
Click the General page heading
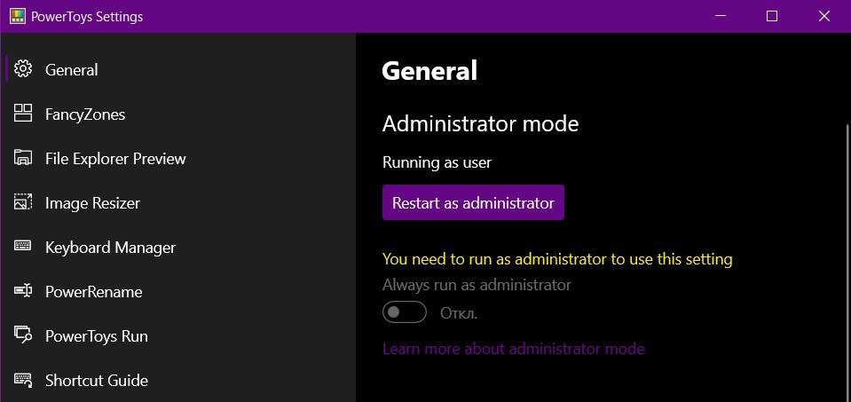[x=429, y=70]
